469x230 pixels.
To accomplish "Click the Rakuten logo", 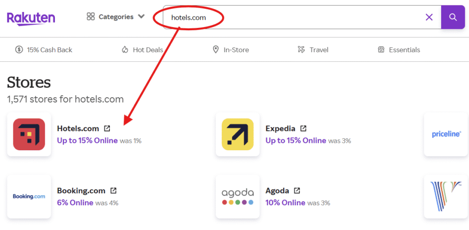I will point(31,18).
